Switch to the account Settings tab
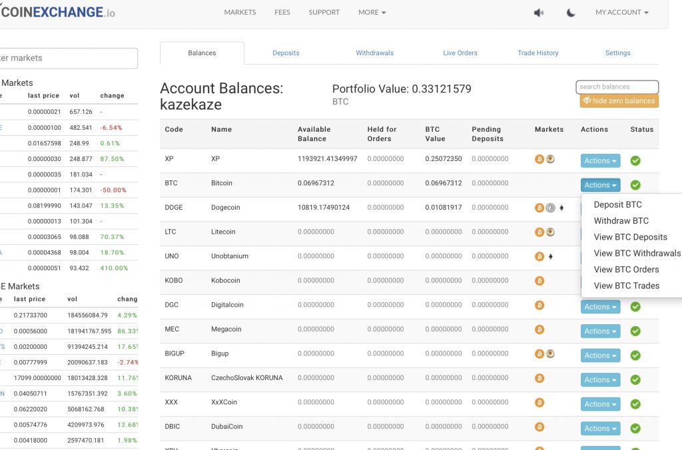 tap(617, 53)
